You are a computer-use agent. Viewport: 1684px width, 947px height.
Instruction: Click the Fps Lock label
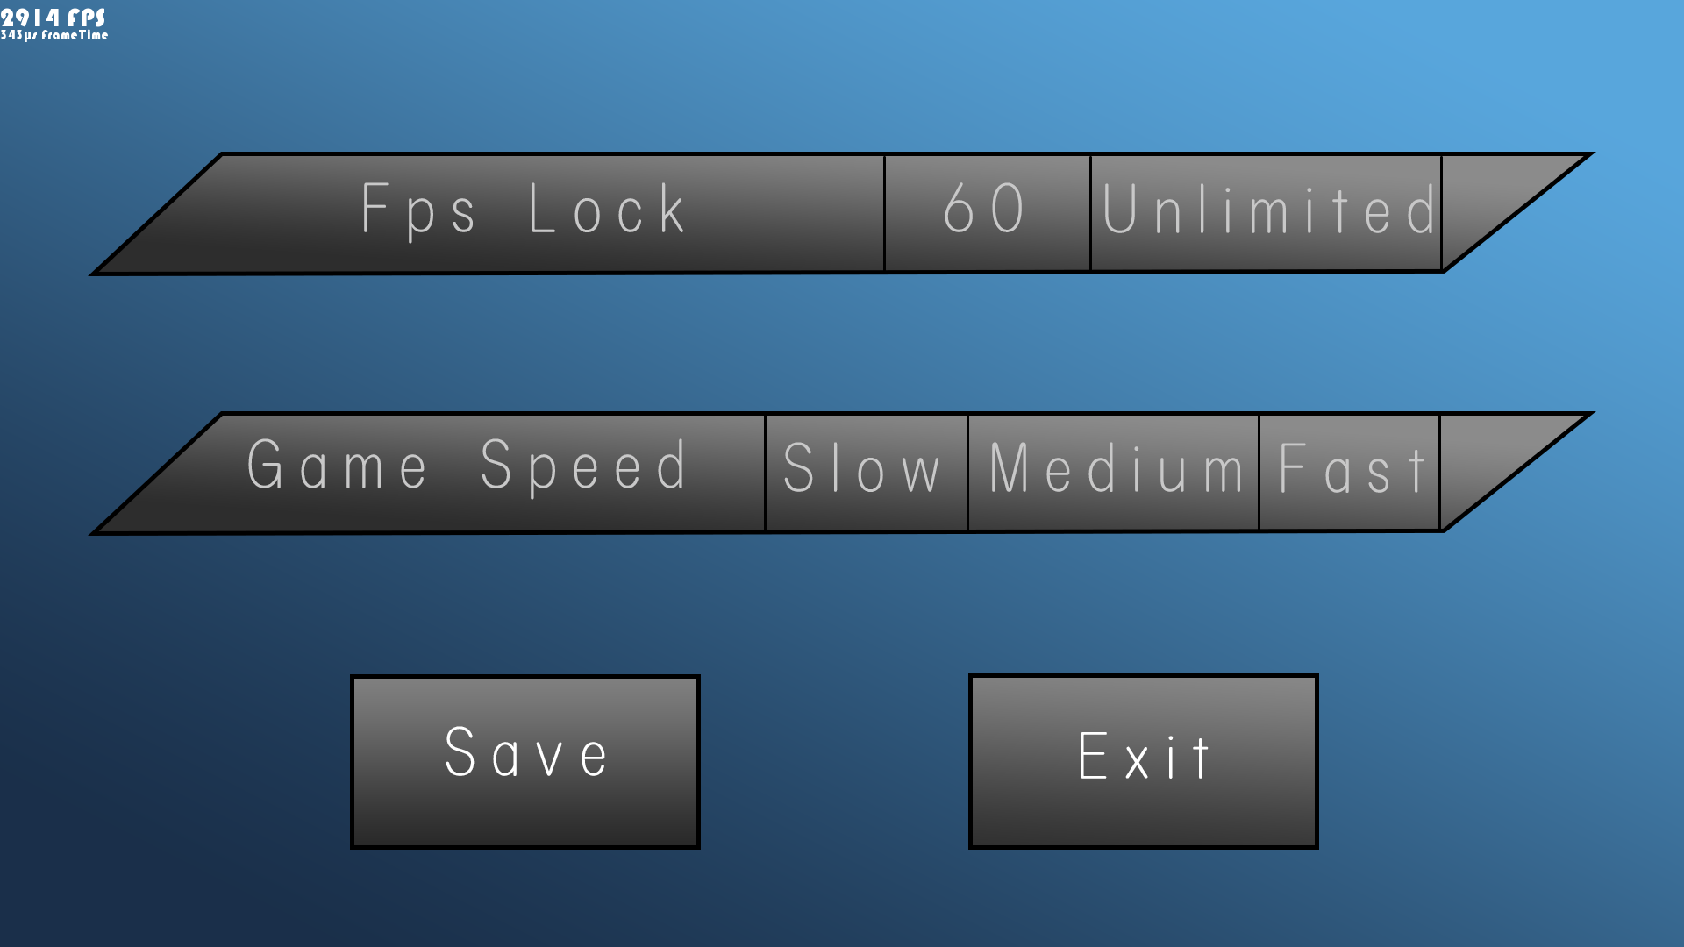(523, 210)
